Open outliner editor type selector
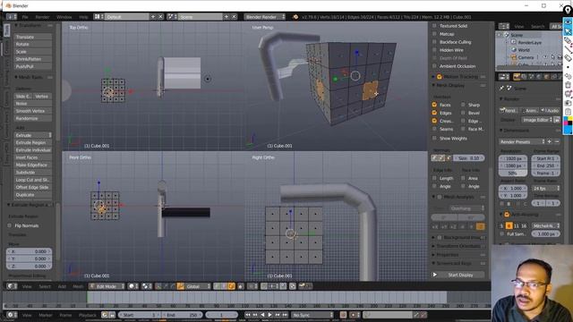Screen dimensions: 573x322 click(x=504, y=26)
